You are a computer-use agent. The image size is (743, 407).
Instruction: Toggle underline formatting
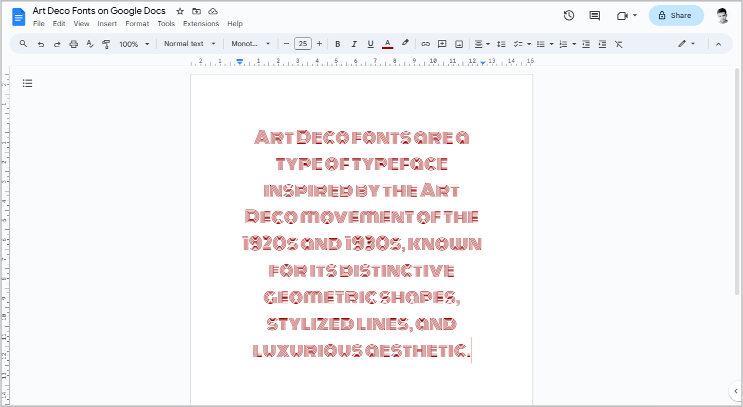click(x=370, y=44)
